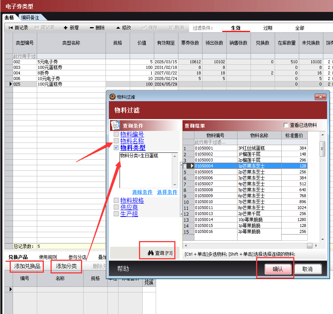Open the 供应商 condition link

pos(129,207)
